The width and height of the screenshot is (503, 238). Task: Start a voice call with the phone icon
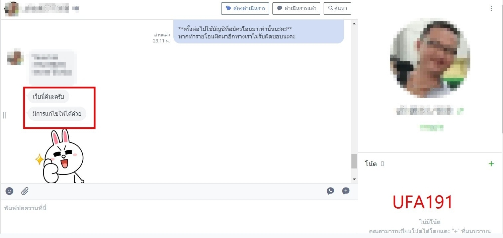coord(330,191)
